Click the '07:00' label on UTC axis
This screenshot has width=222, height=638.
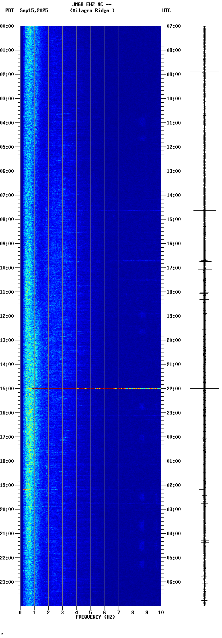coord(174,26)
